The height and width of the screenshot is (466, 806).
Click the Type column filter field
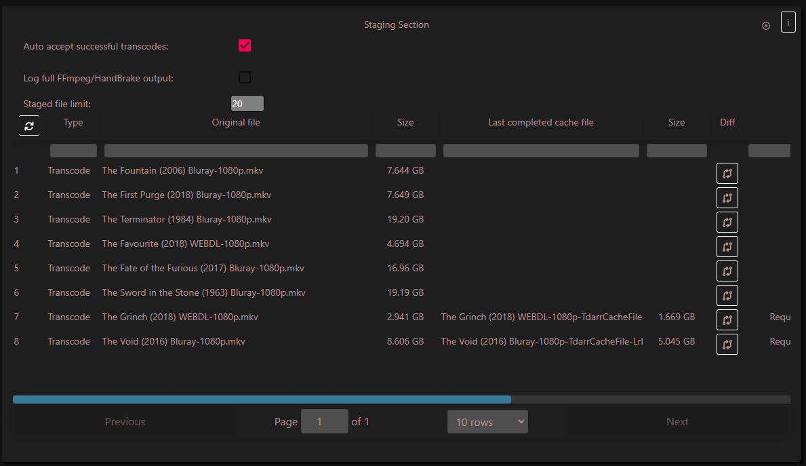tap(73, 150)
